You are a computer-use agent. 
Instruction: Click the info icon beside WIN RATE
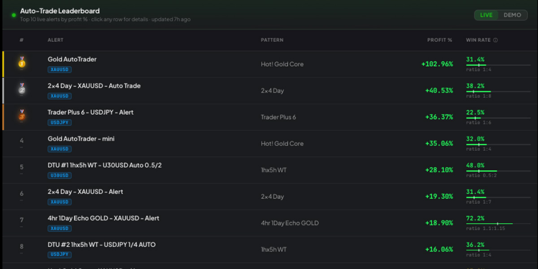tap(495, 40)
